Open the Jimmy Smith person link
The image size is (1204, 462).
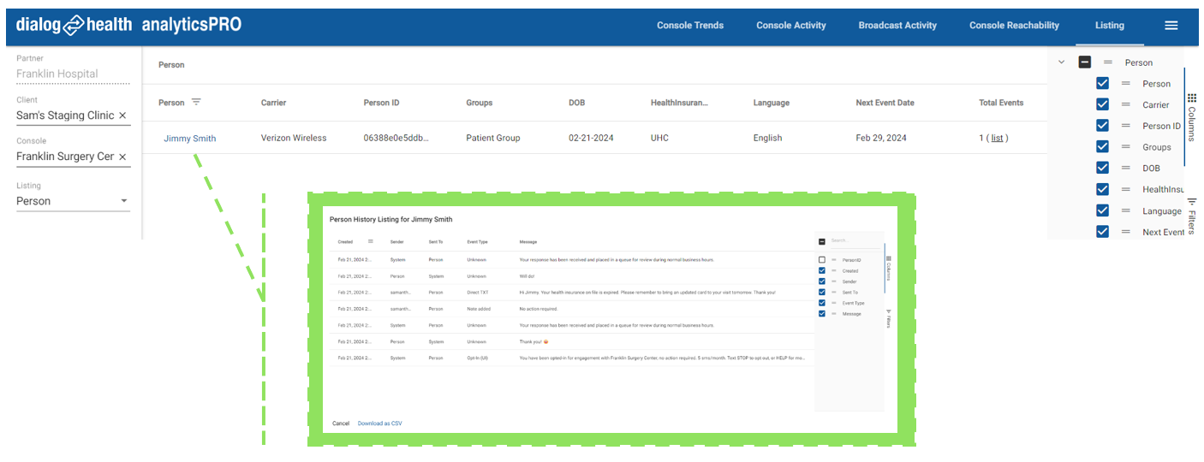189,139
